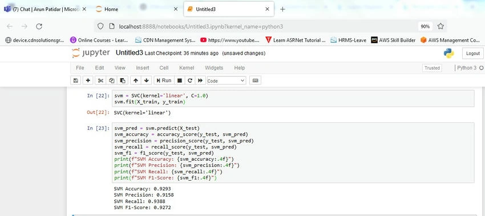Click the Trusted notebook button
This screenshot has height=216, width=485.
(432, 68)
